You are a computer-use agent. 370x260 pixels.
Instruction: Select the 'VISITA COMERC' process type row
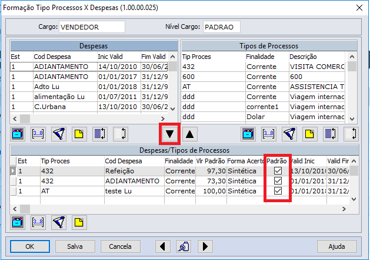[x=263, y=67]
